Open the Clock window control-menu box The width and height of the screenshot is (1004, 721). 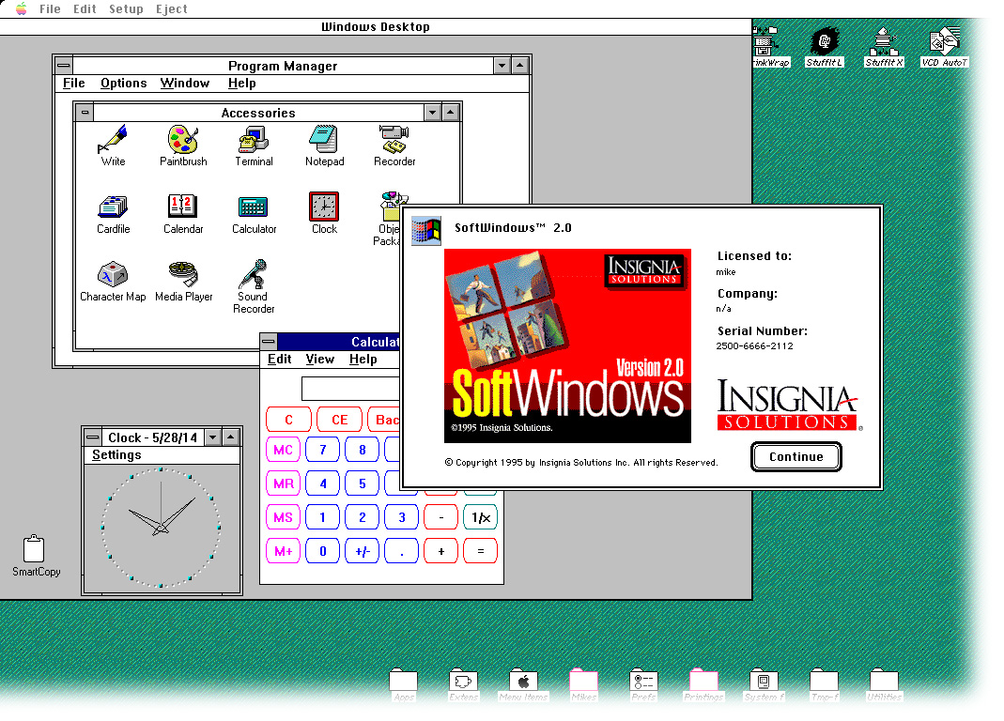[93, 437]
